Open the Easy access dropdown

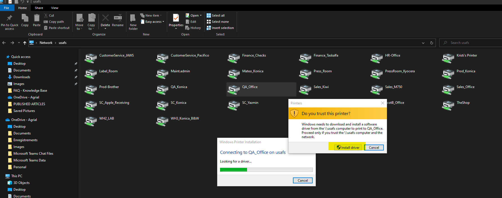152,22
